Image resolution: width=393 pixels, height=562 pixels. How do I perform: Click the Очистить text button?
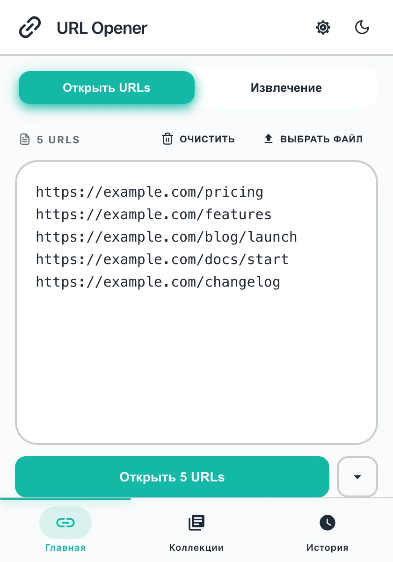coord(207,139)
